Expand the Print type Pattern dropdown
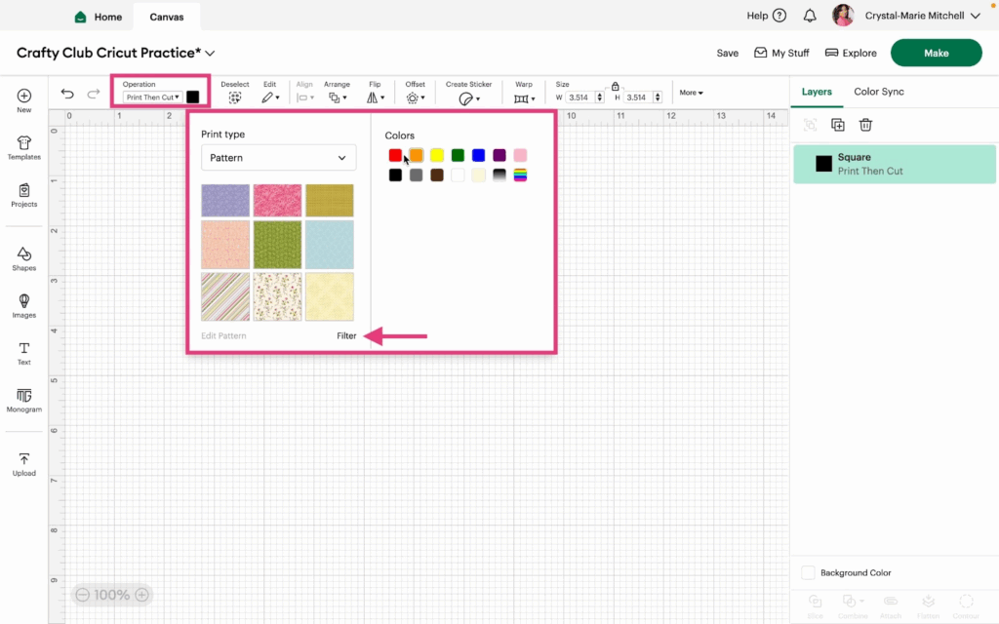This screenshot has height=624, width=999. click(x=278, y=158)
